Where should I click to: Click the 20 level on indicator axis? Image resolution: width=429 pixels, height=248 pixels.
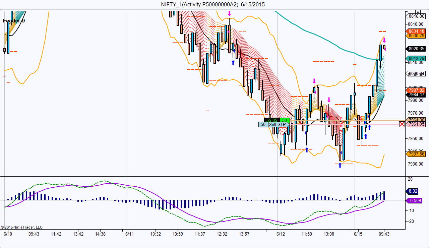[410, 179]
